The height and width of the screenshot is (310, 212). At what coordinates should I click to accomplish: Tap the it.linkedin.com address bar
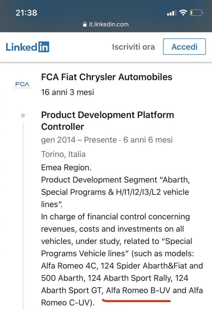pos(106,24)
